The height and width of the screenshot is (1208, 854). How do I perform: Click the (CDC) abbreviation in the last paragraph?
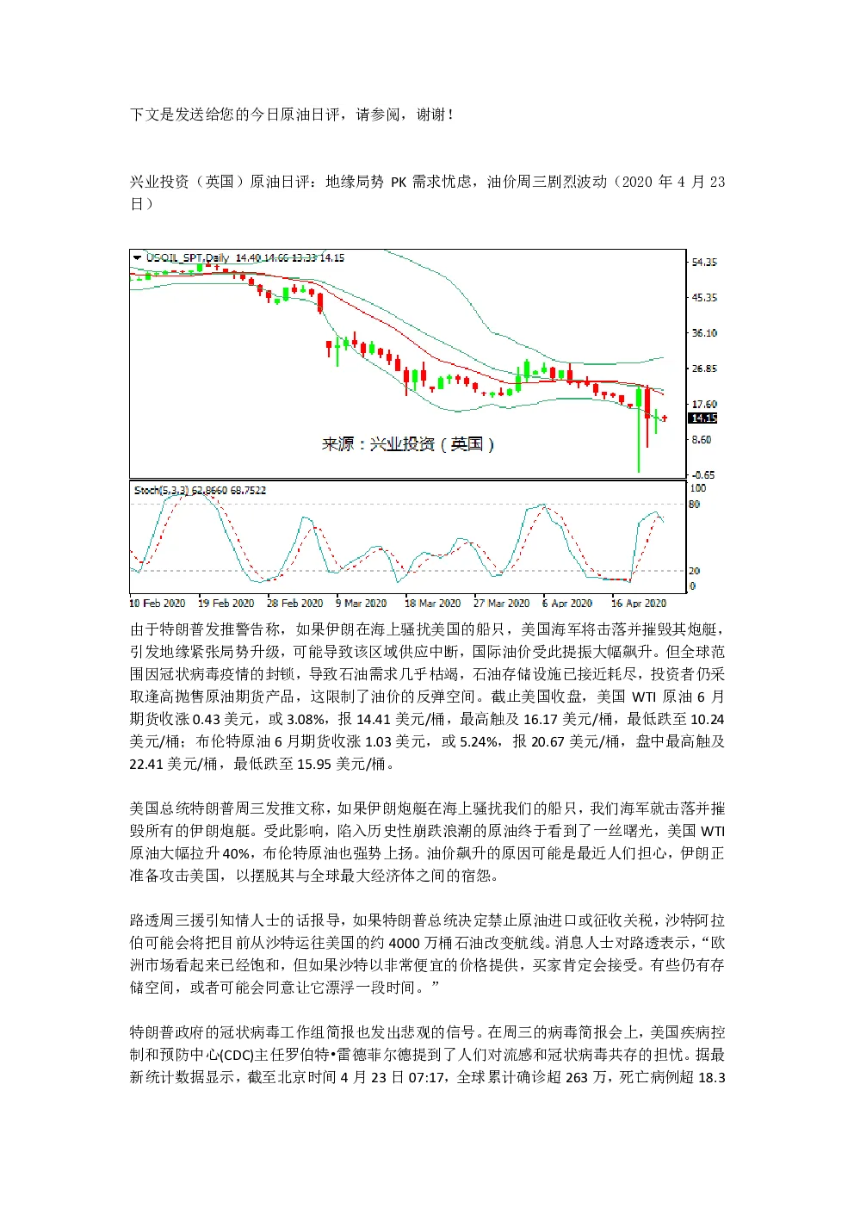pos(237,1055)
